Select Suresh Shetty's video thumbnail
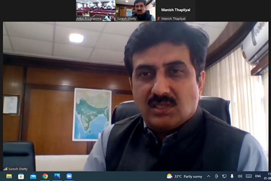This screenshot has height=181, width=271. (136, 11)
